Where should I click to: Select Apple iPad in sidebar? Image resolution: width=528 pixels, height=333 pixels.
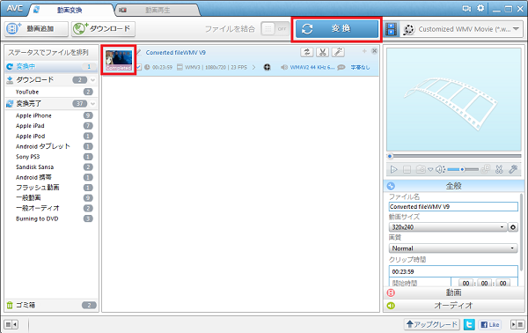tap(51, 126)
